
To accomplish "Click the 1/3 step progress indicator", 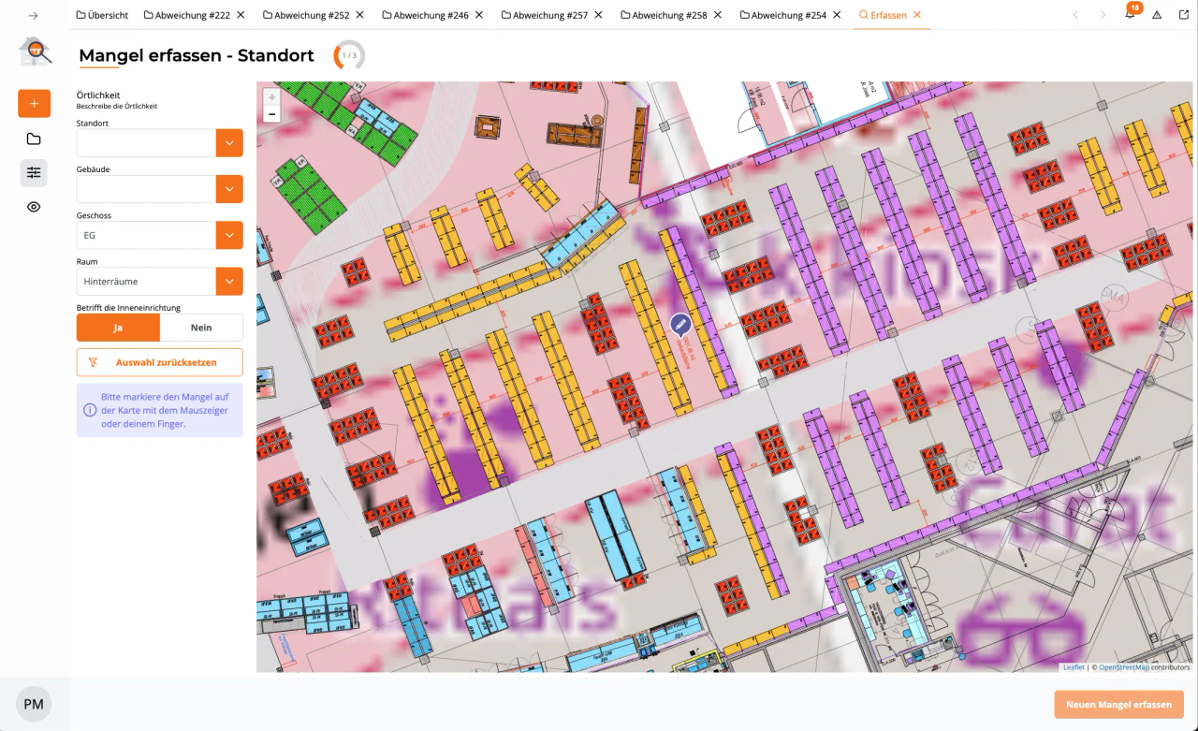I will click(349, 56).
